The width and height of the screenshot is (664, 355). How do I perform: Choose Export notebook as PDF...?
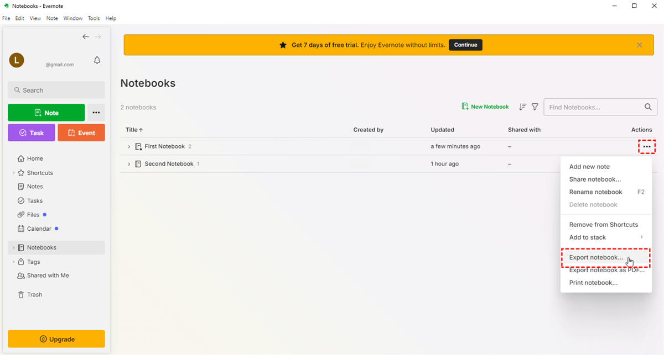point(606,271)
